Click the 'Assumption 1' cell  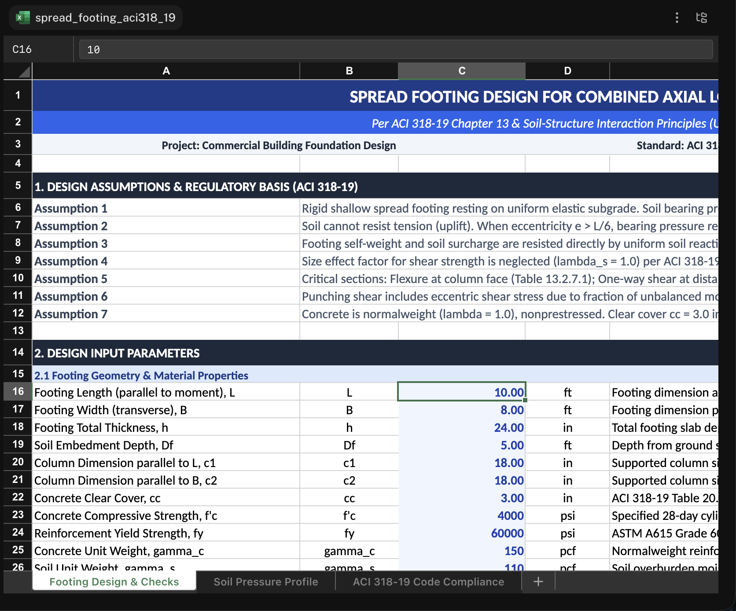166,208
